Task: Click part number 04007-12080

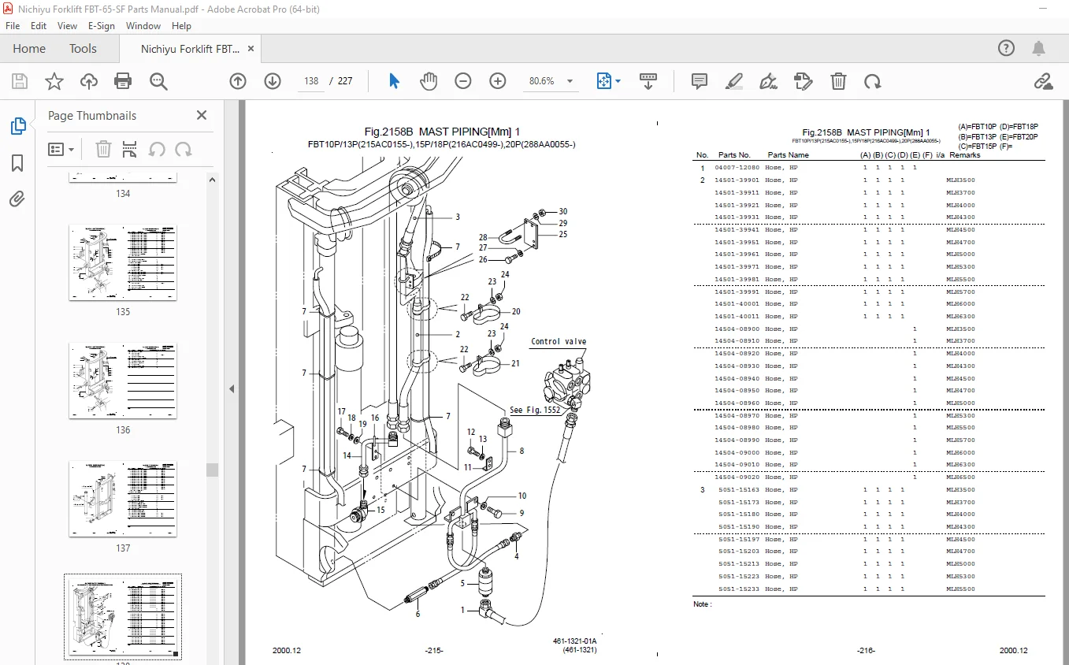Action: click(737, 168)
